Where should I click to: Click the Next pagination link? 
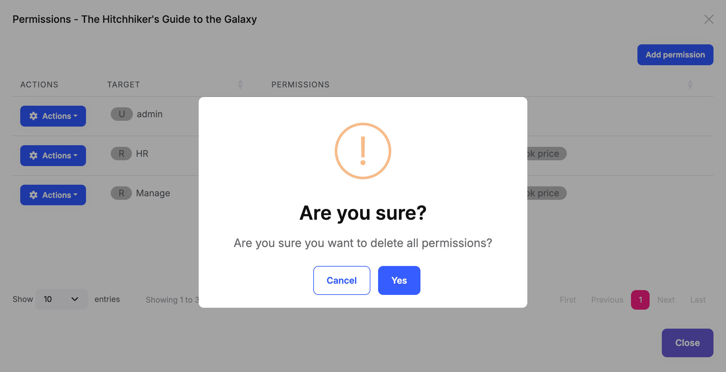(666, 299)
